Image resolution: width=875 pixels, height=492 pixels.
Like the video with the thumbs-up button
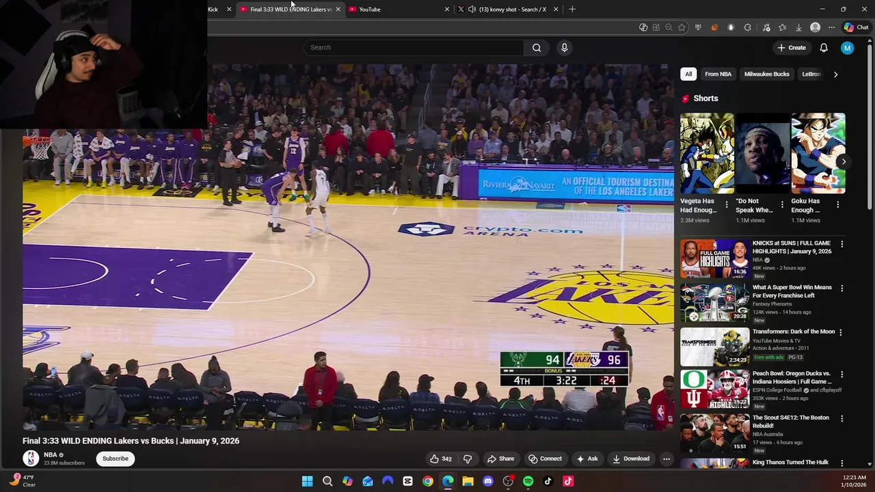[440, 459]
